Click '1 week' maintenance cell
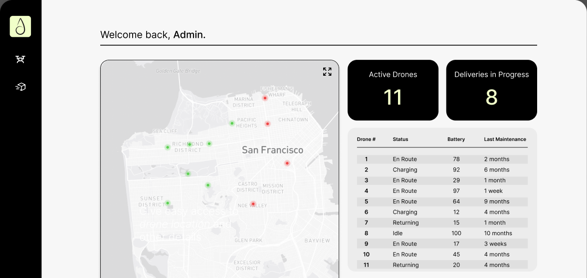Image resolution: width=587 pixels, height=278 pixels. [493, 191]
